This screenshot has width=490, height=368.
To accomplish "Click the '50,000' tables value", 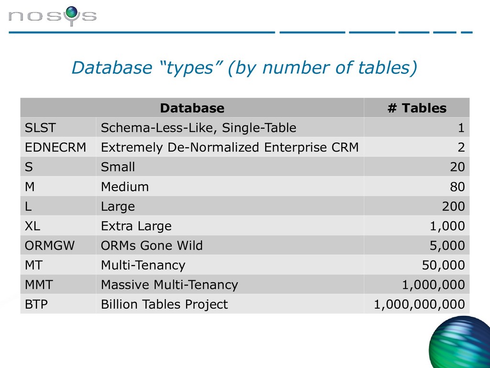I will coord(444,265).
